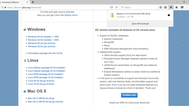
Task: Go to the Firefox home page icon
Action: tap(177, 7)
